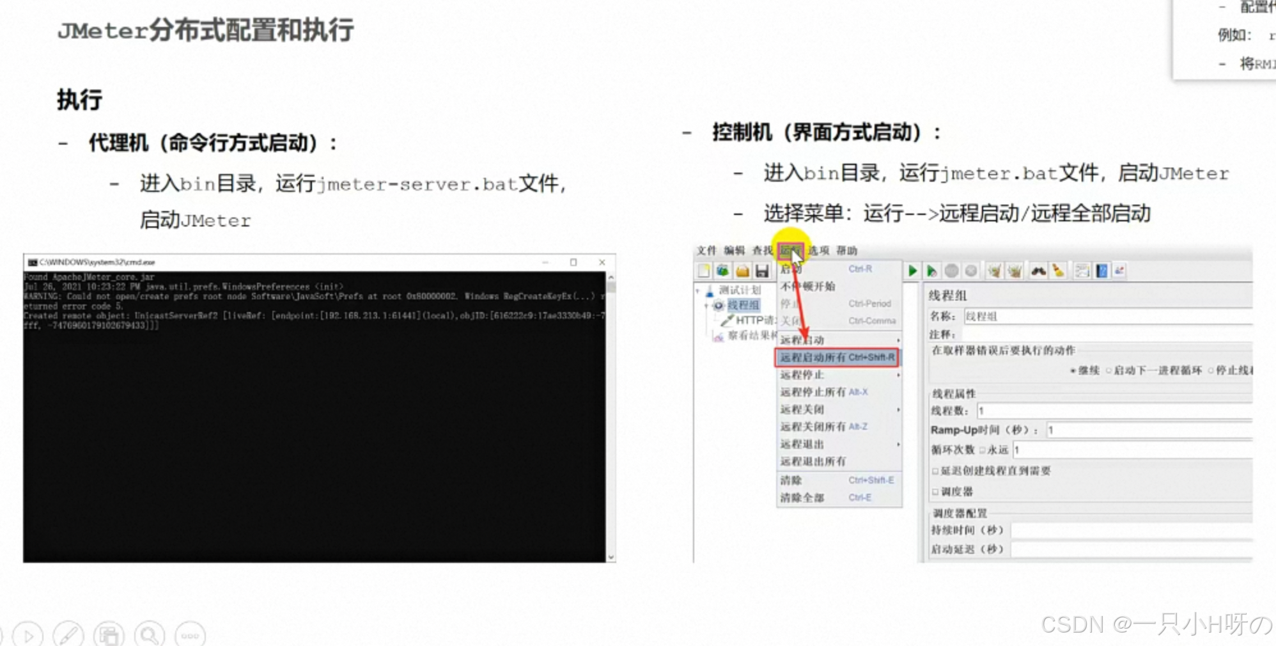Open the 帮助 menu

pyautogui.click(x=847, y=250)
